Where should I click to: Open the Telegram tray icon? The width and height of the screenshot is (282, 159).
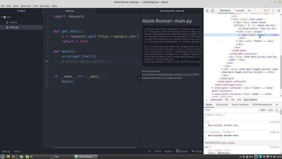point(260,157)
